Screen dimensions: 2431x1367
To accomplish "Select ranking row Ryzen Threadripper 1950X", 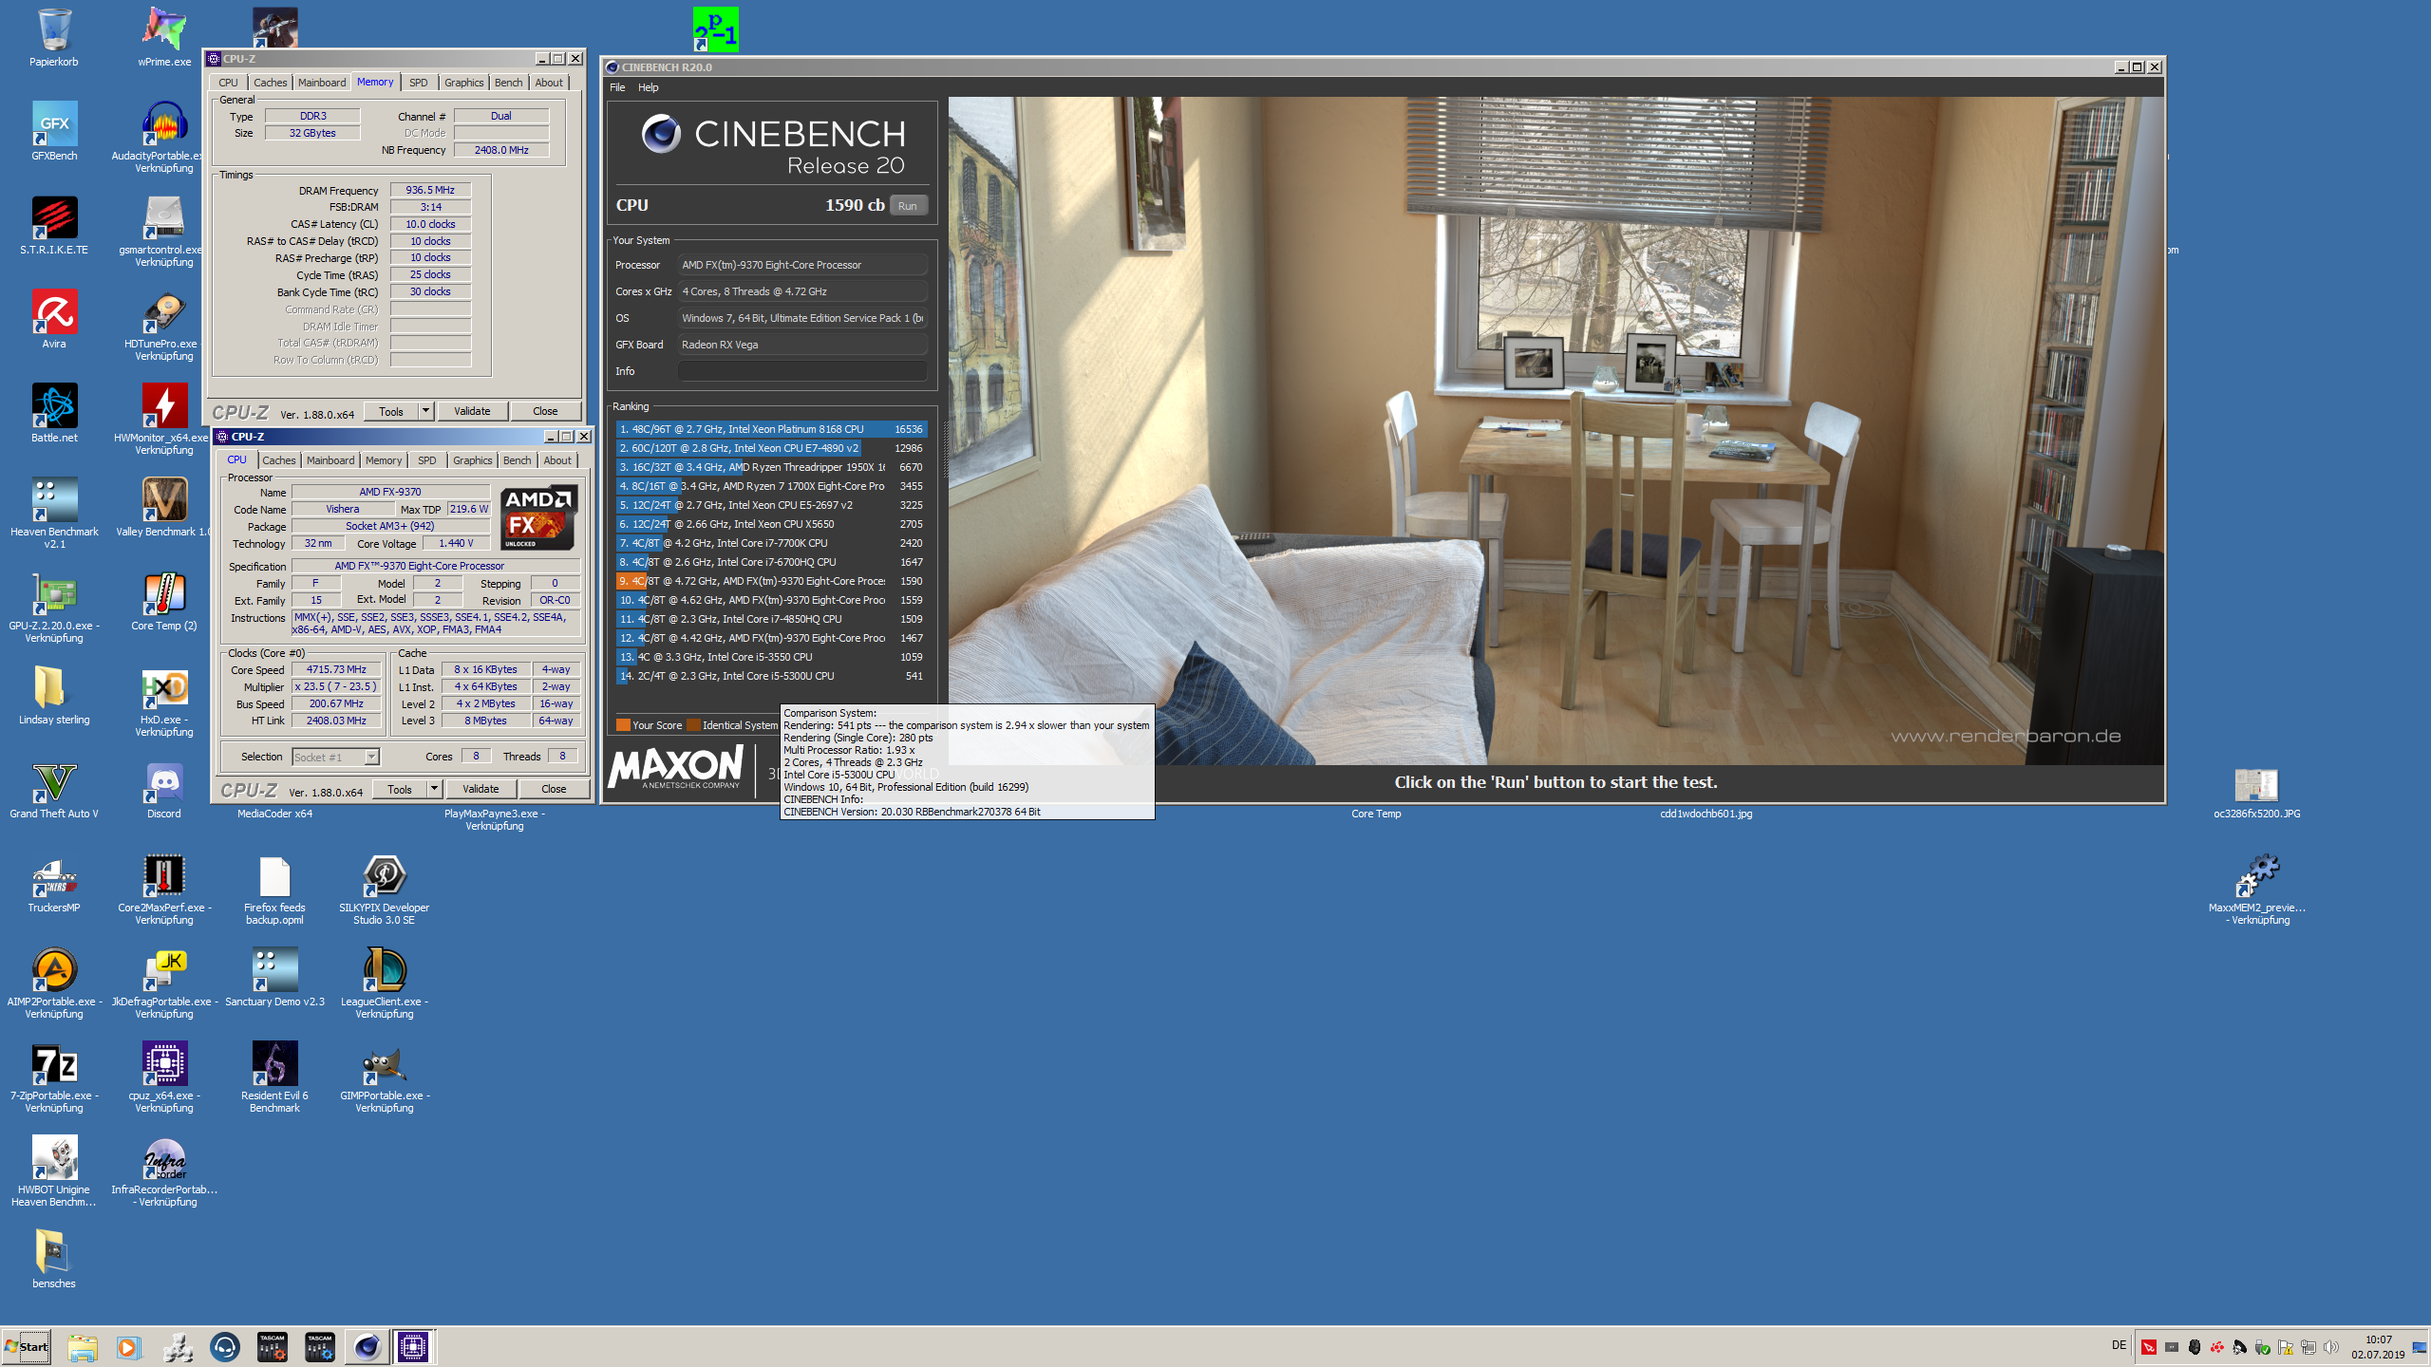I will pyautogui.click(x=771, y=467).
